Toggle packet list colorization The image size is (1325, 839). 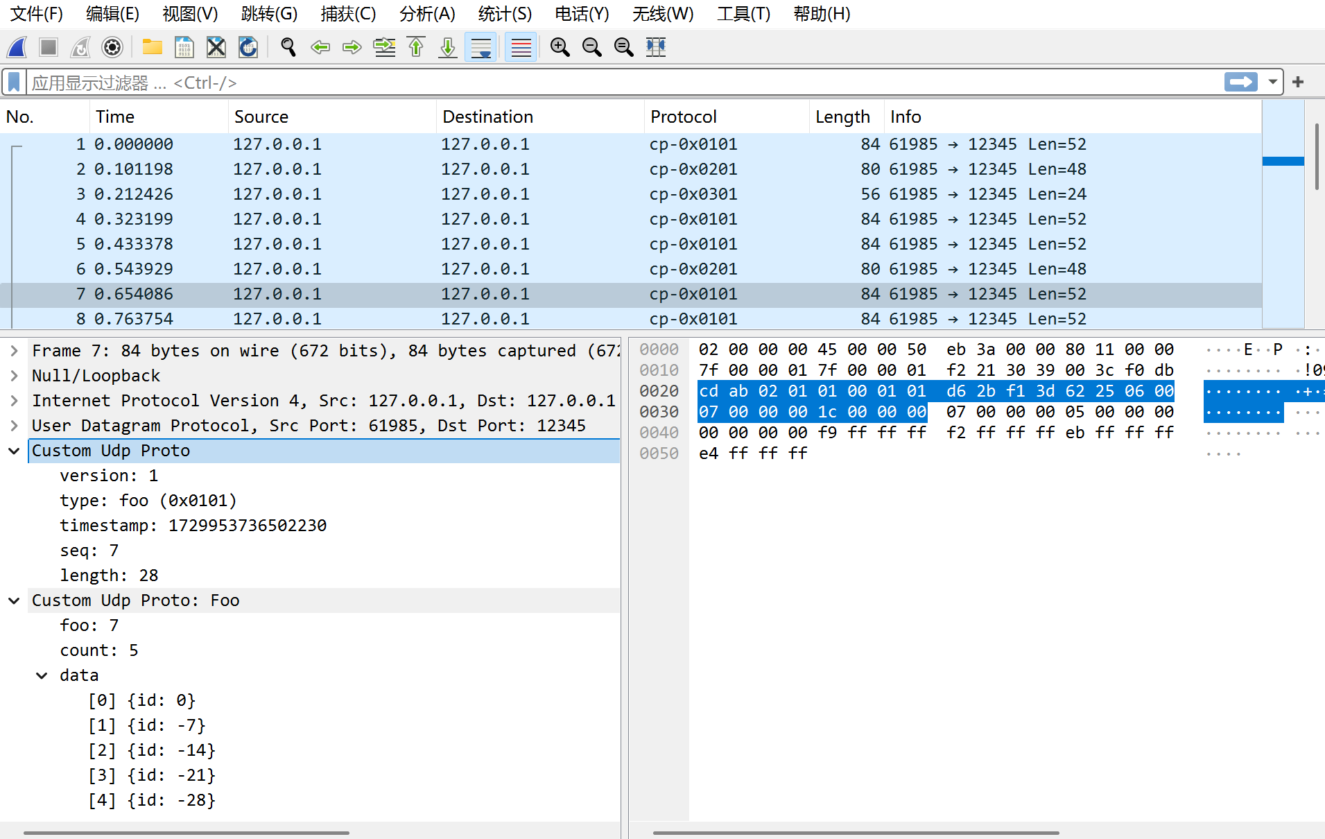521,47
